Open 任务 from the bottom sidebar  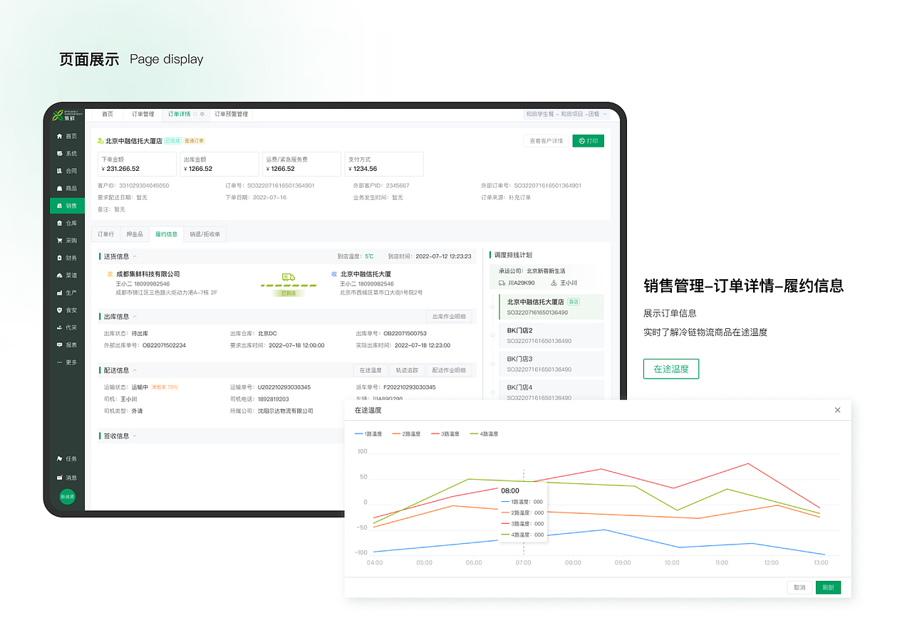click(68, 458)
